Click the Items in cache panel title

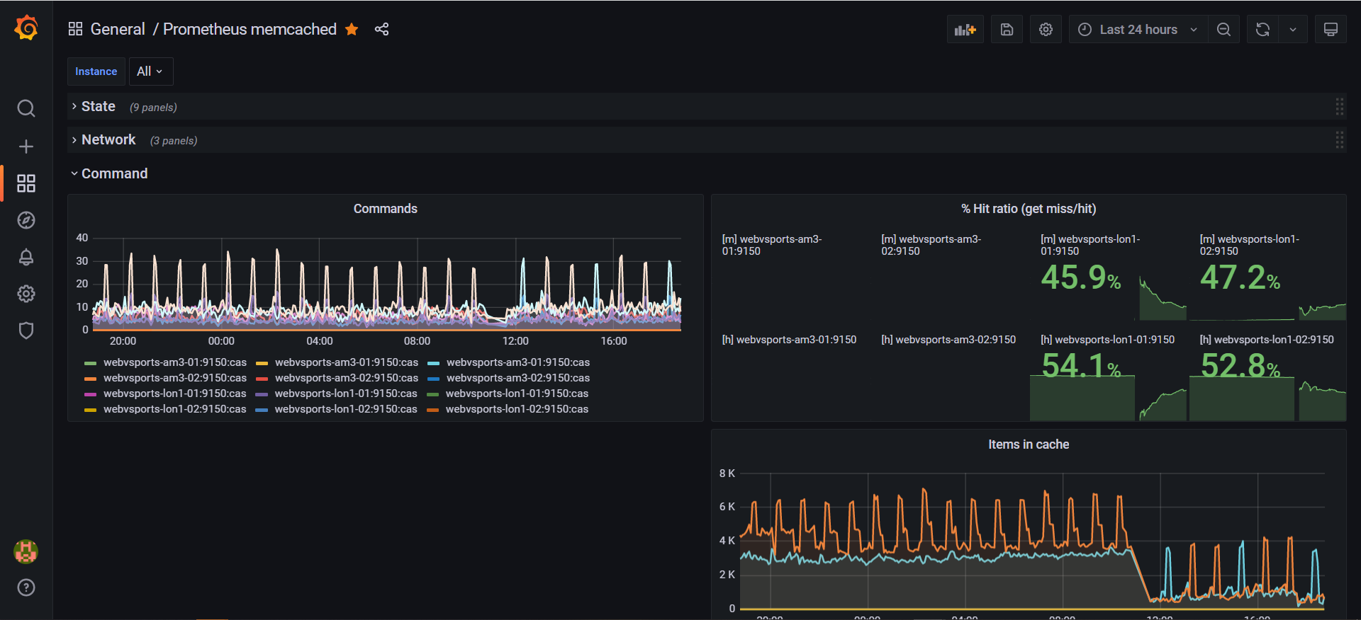[x=1028, y=444]
